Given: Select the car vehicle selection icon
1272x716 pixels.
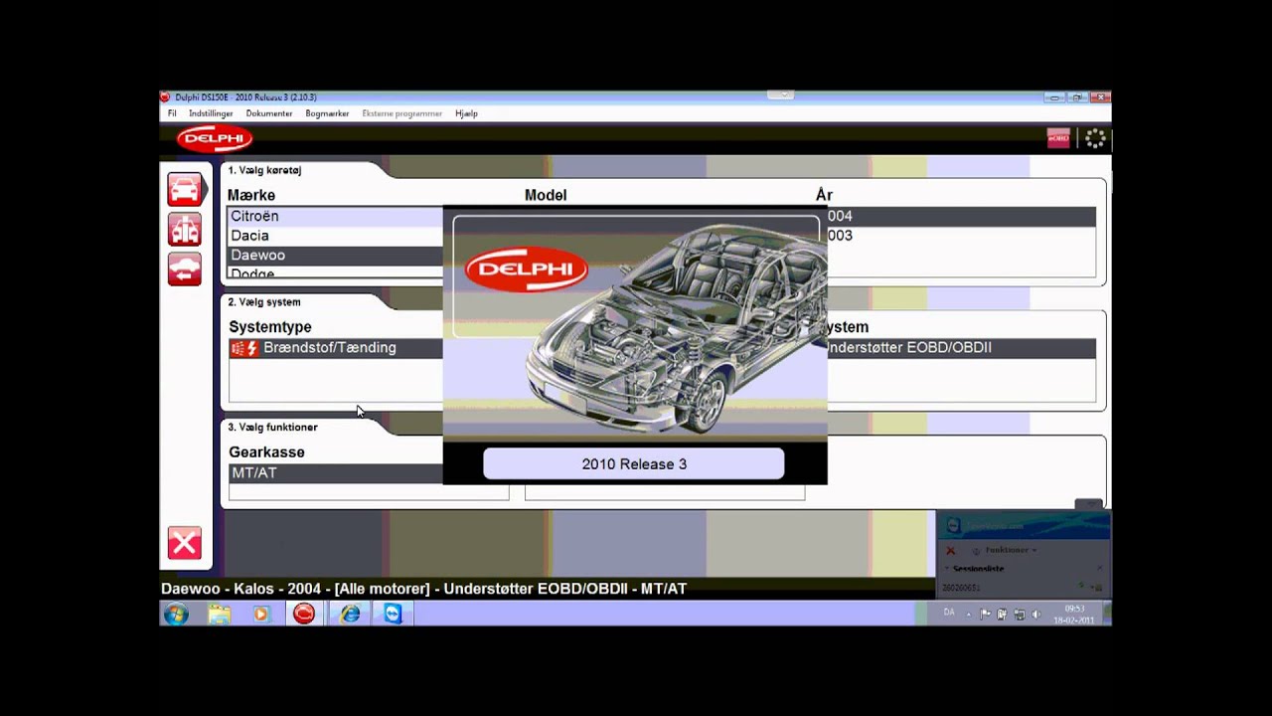Looking at the screenshot, I should [184, 189].
